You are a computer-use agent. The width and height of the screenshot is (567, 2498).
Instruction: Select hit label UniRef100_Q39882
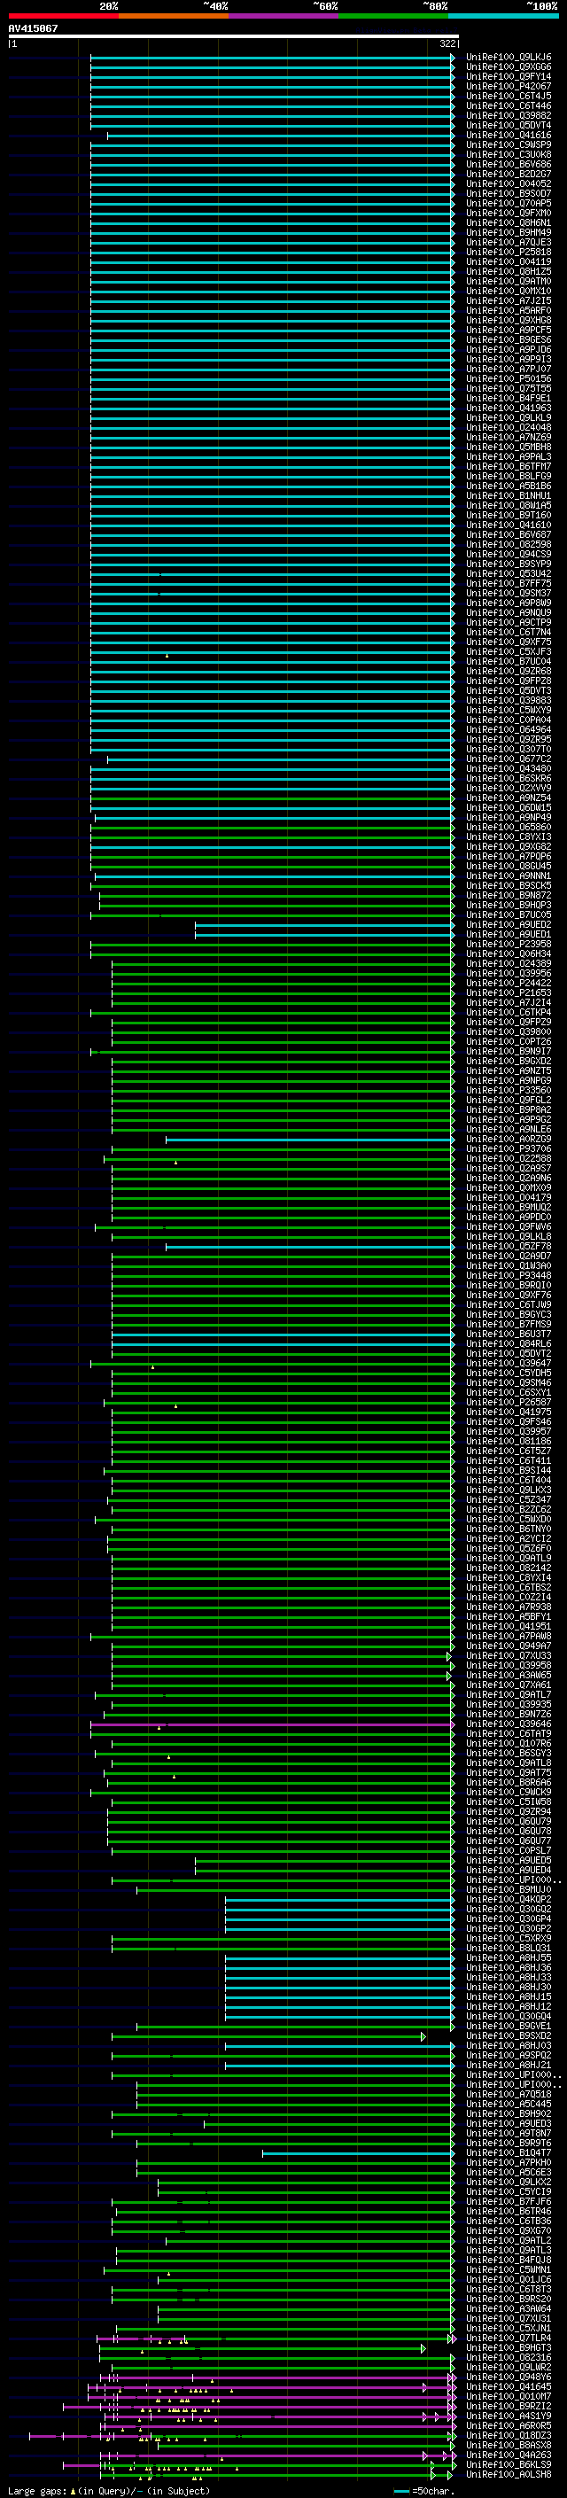[x=508, y=115]
